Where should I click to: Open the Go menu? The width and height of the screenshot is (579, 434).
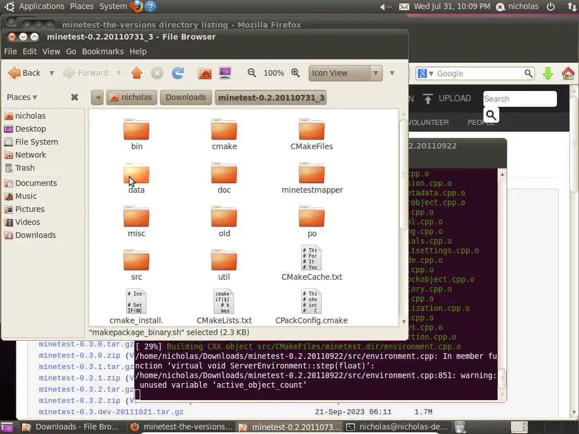tap(71, 51)
